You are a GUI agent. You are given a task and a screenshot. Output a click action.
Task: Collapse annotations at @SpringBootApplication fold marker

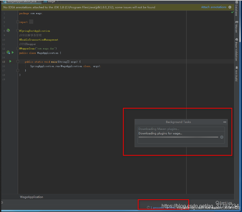pyautogui.click(x=18, y=31)
